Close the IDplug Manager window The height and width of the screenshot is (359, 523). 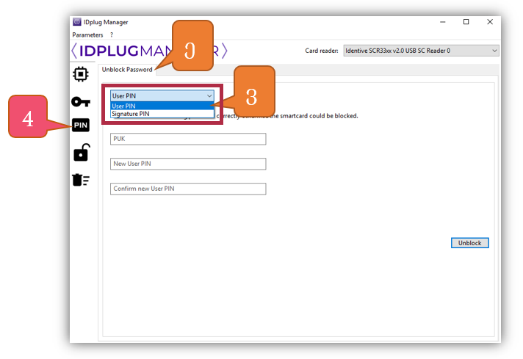tap(490, 22)
